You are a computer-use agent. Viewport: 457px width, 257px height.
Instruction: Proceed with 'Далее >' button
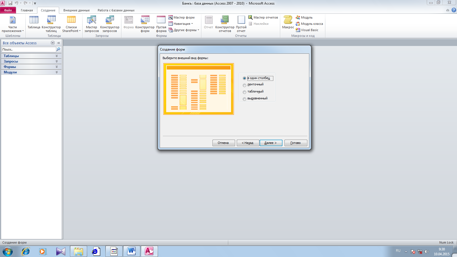click(x=271, y=143)
